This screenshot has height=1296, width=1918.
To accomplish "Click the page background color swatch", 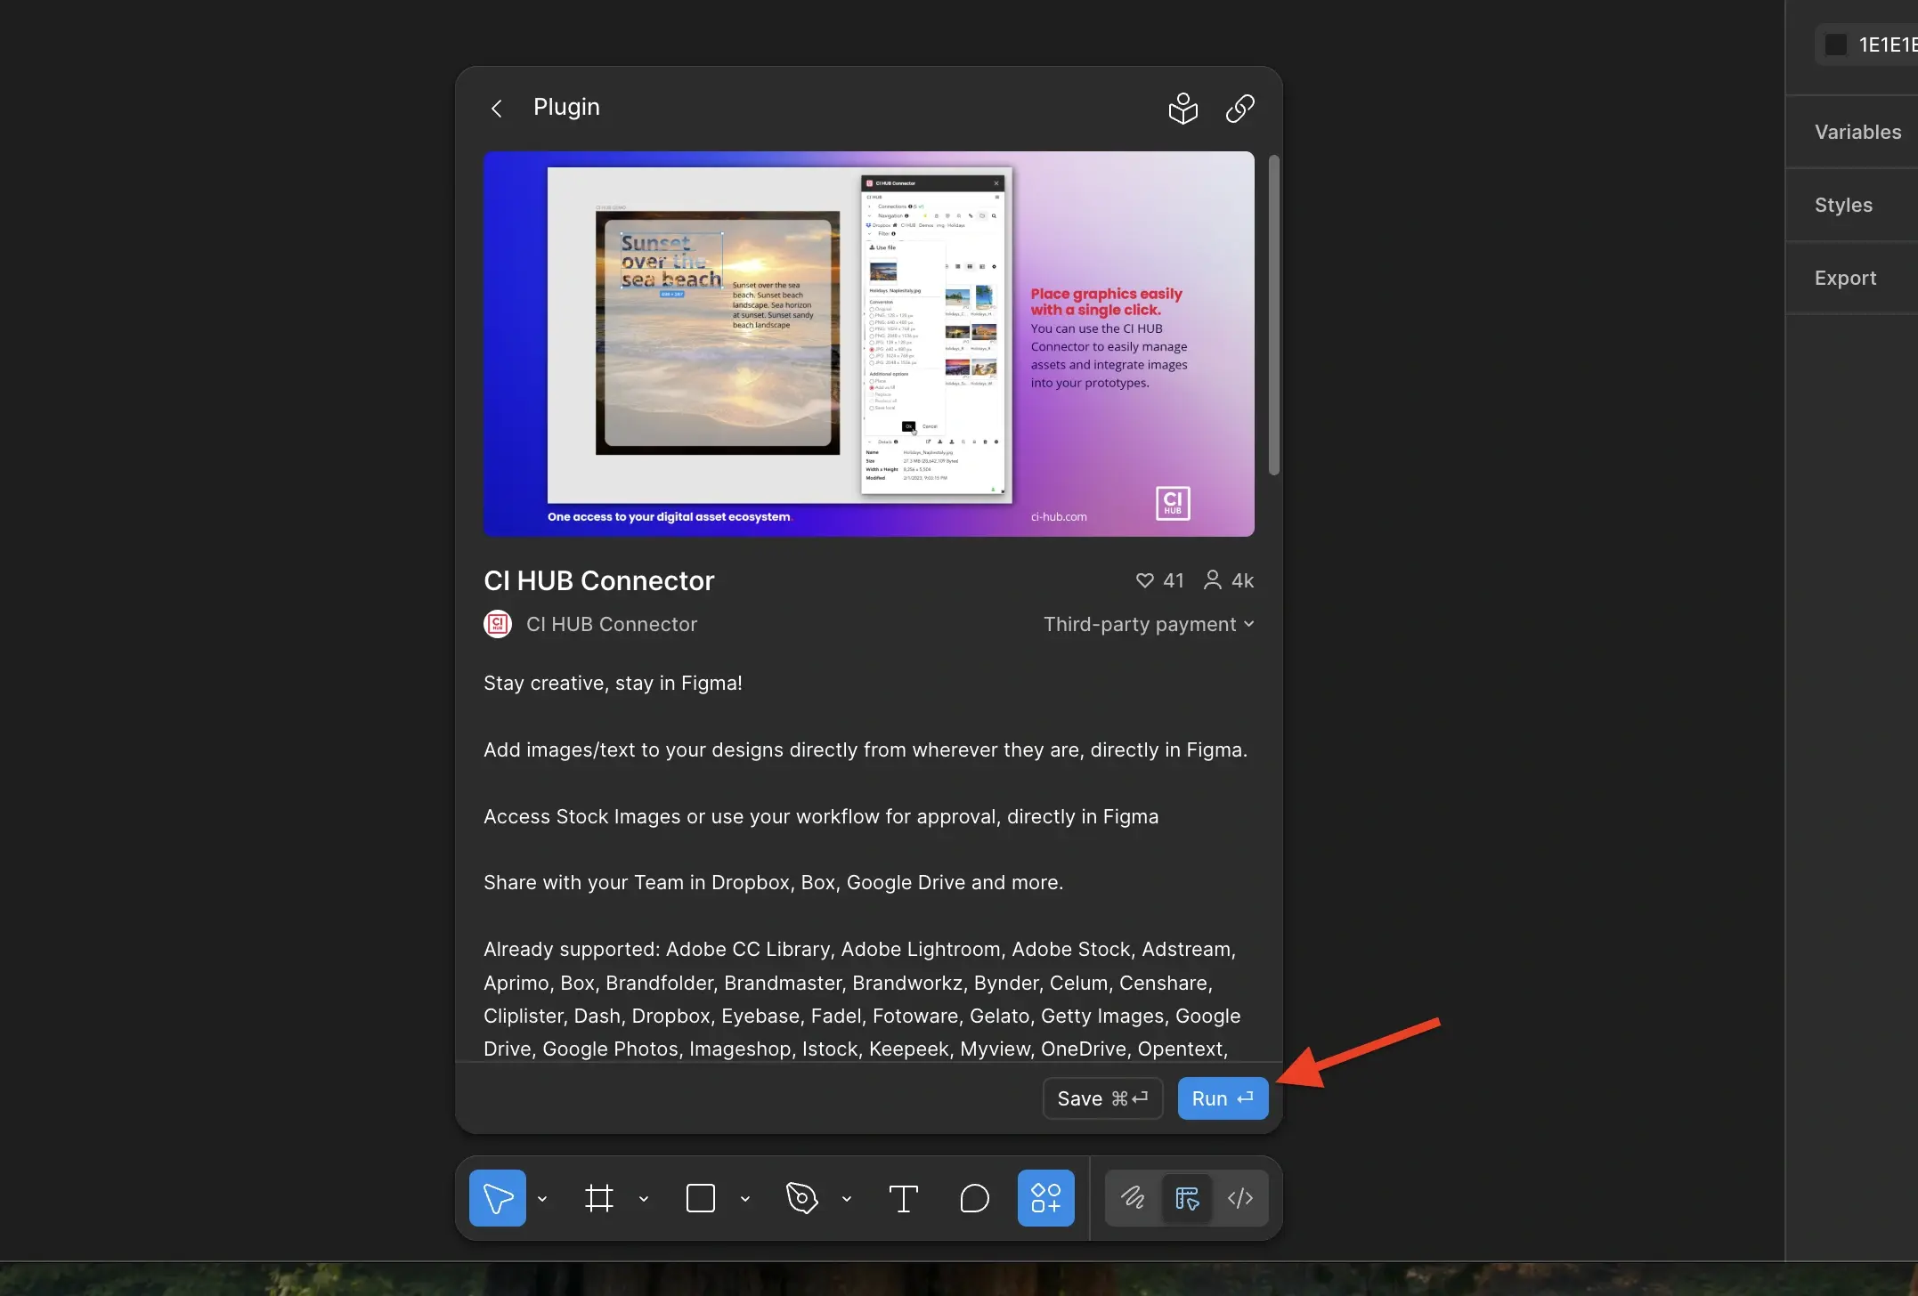I will click(x=1835, y=45).
